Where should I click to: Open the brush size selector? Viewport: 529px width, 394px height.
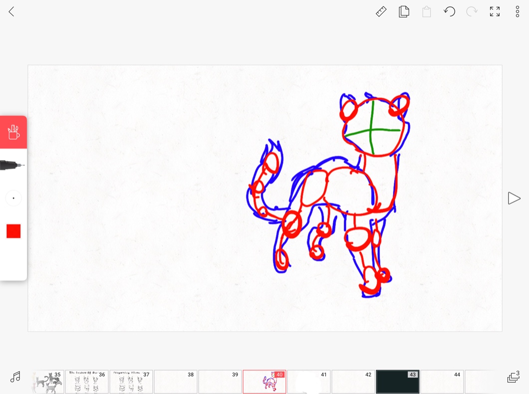pyautogui.click(x=13, y=198)
